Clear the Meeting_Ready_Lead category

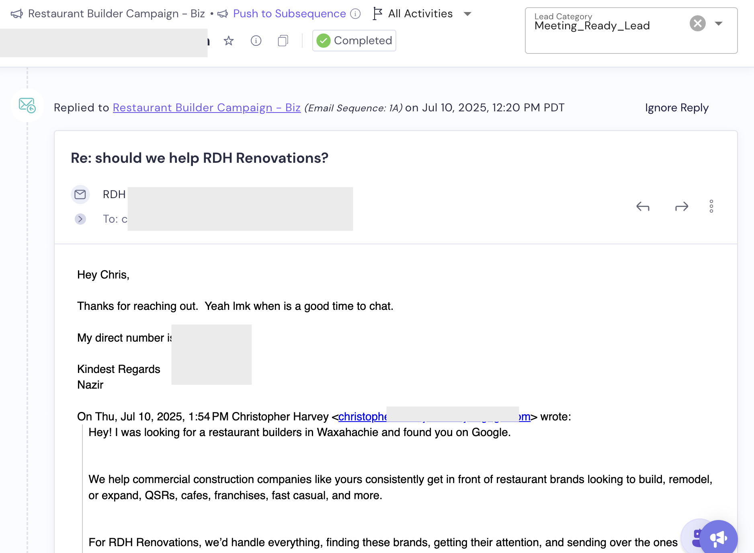[x=698, y=23]
